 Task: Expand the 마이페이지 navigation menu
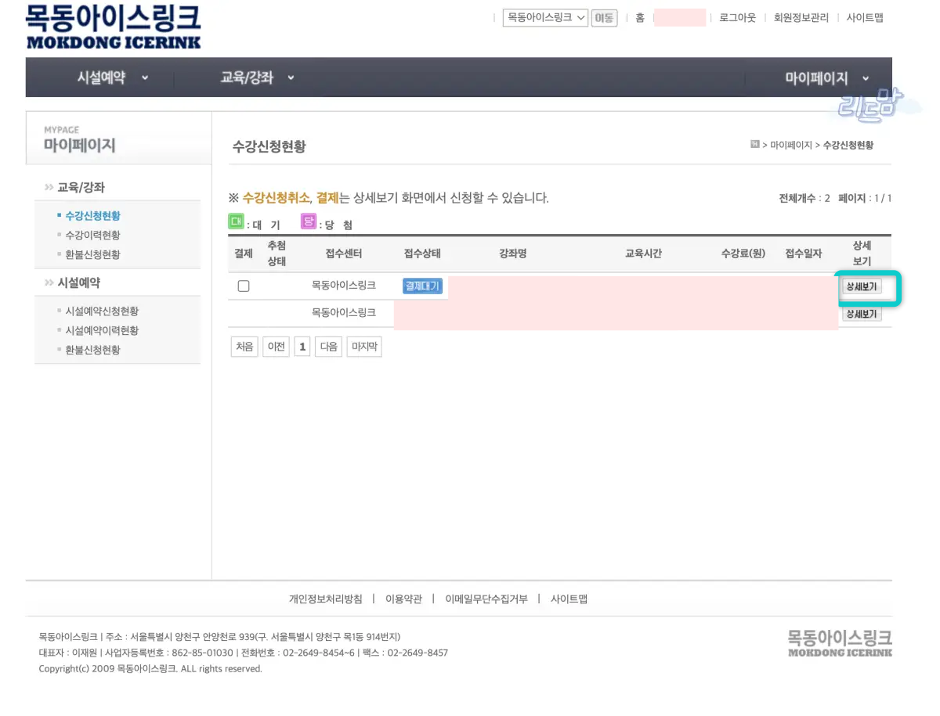pyautogui.click(x=827, y=78)
